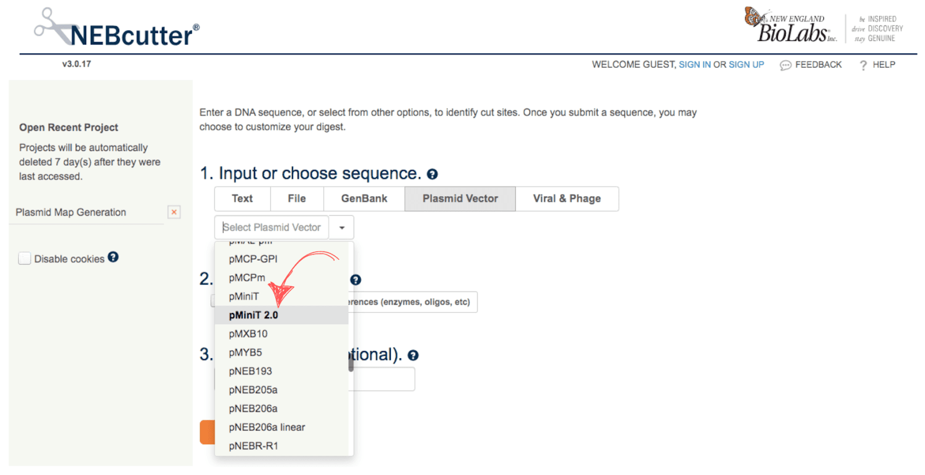This screenshot has height=475, width=925.
Task: Follow the SIGN IN link
Action: [694, 65]
